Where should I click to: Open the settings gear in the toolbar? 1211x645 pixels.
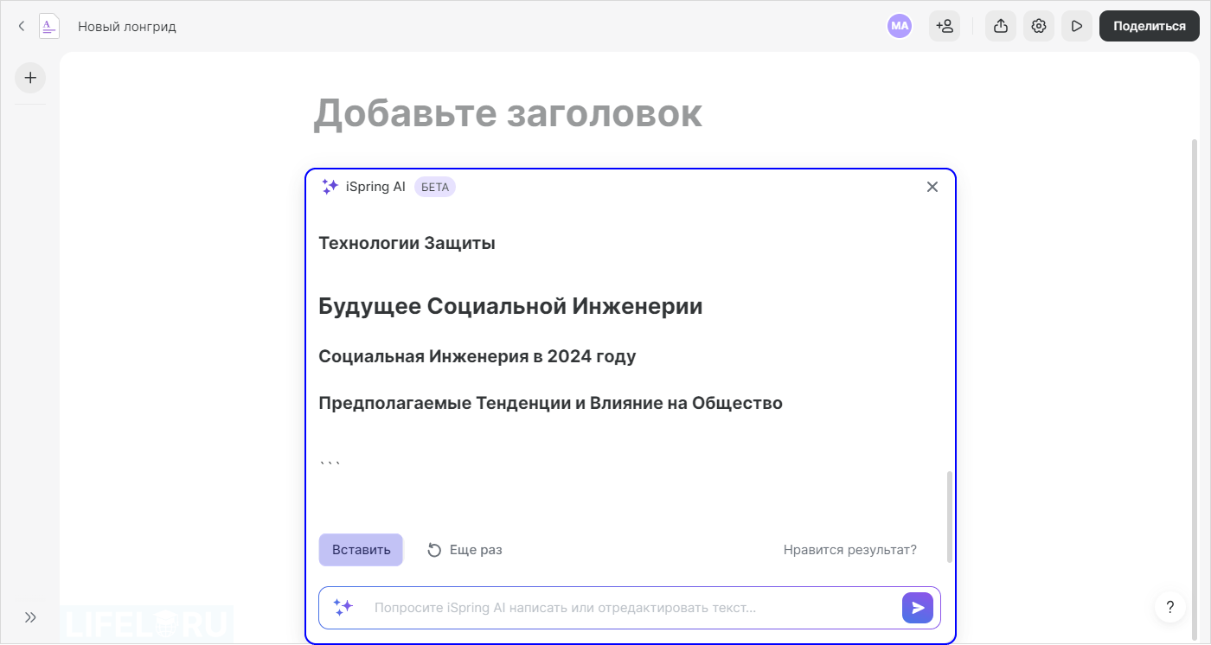click(x=1038, y=26)
